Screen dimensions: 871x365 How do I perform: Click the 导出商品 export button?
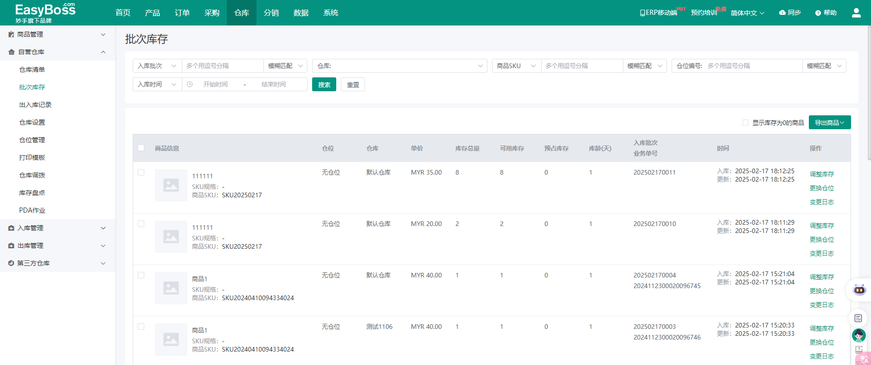(x=830, y=122)
